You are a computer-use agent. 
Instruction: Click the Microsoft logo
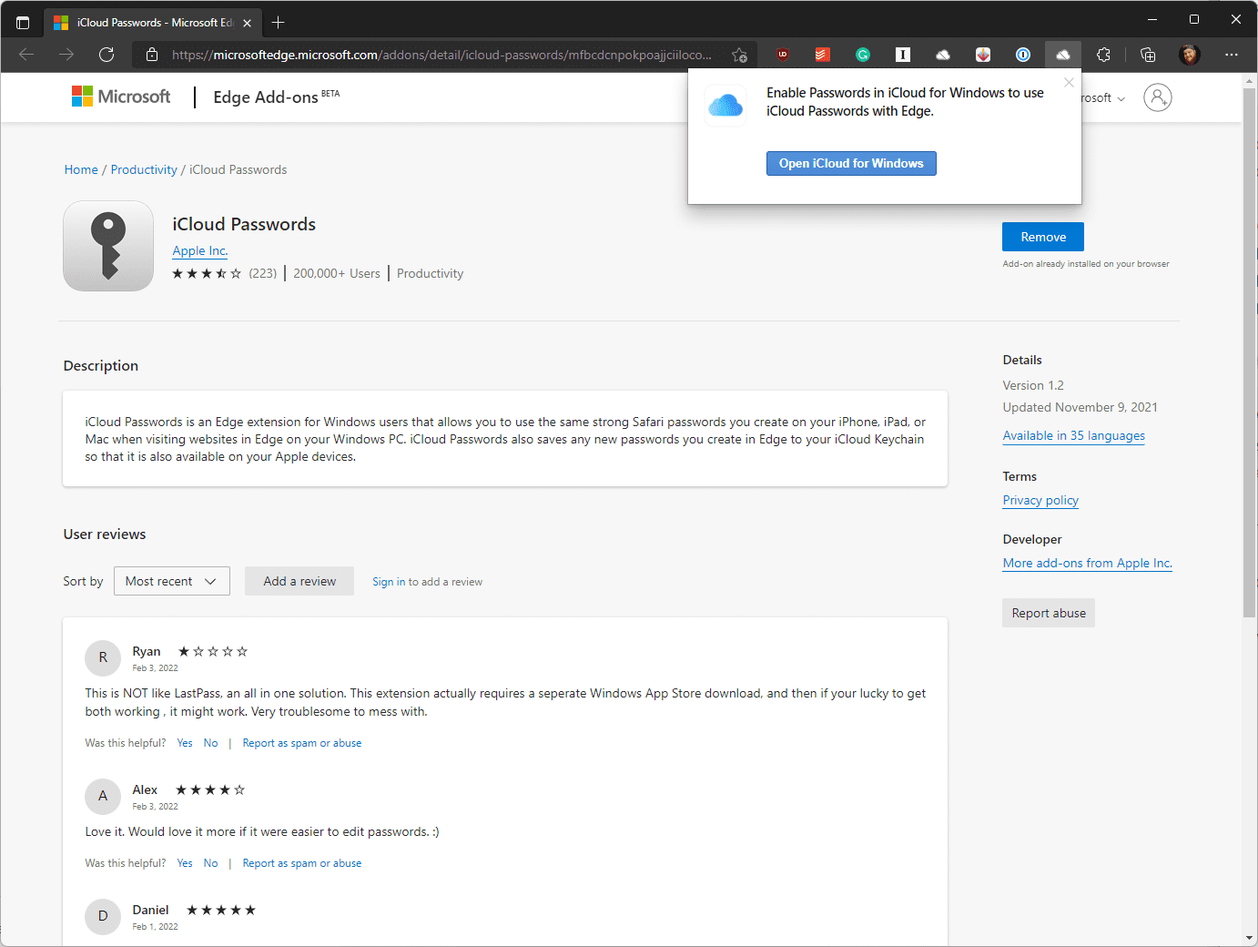[121, 97]
